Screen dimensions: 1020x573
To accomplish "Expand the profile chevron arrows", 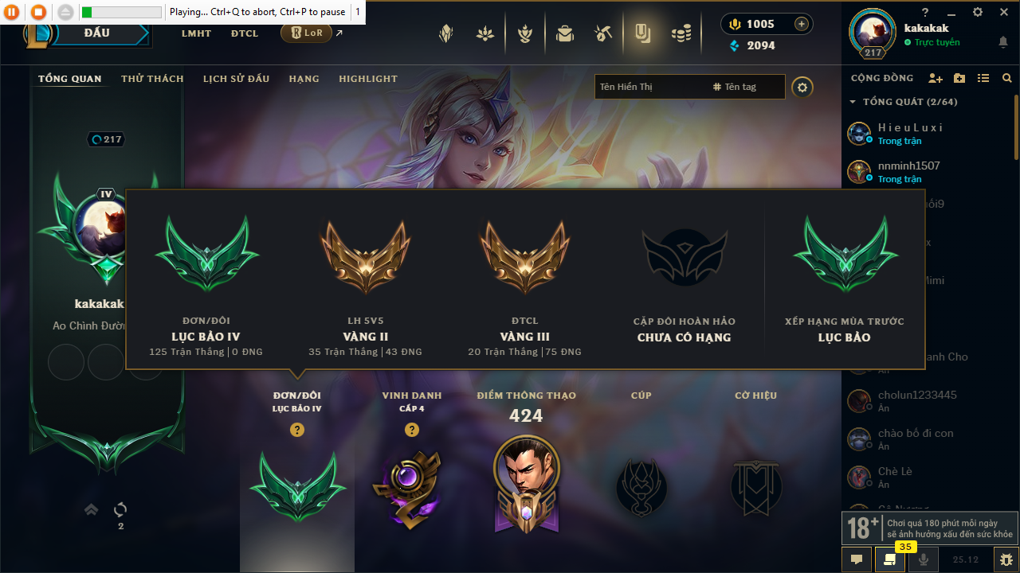I will click(92, 509).
